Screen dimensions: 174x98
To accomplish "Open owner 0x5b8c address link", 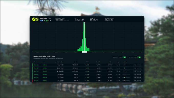I will click(45, 68).
